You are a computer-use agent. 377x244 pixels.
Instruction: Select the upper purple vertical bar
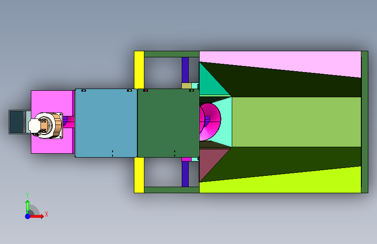[x=185, y=70]
